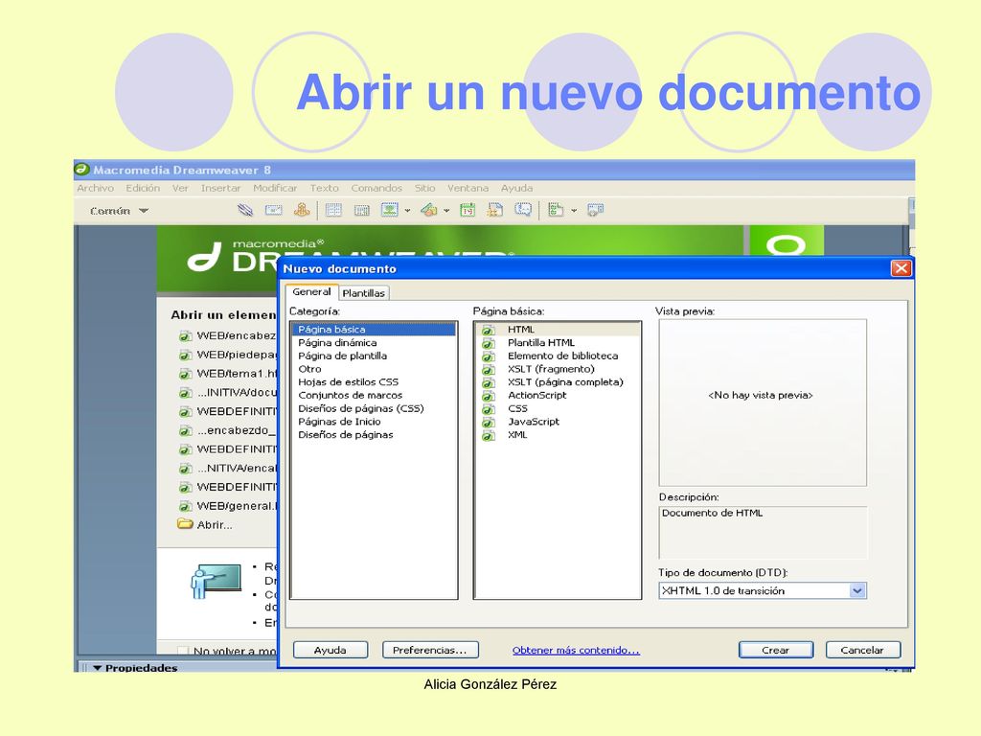Select the "Hojas de estilos CSS" category
Image resolution: width=981 pixels, height=736 pixels.
click(x=374, y=381)
